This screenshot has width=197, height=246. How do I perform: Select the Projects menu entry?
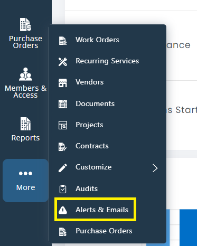[x=107, y=125]
